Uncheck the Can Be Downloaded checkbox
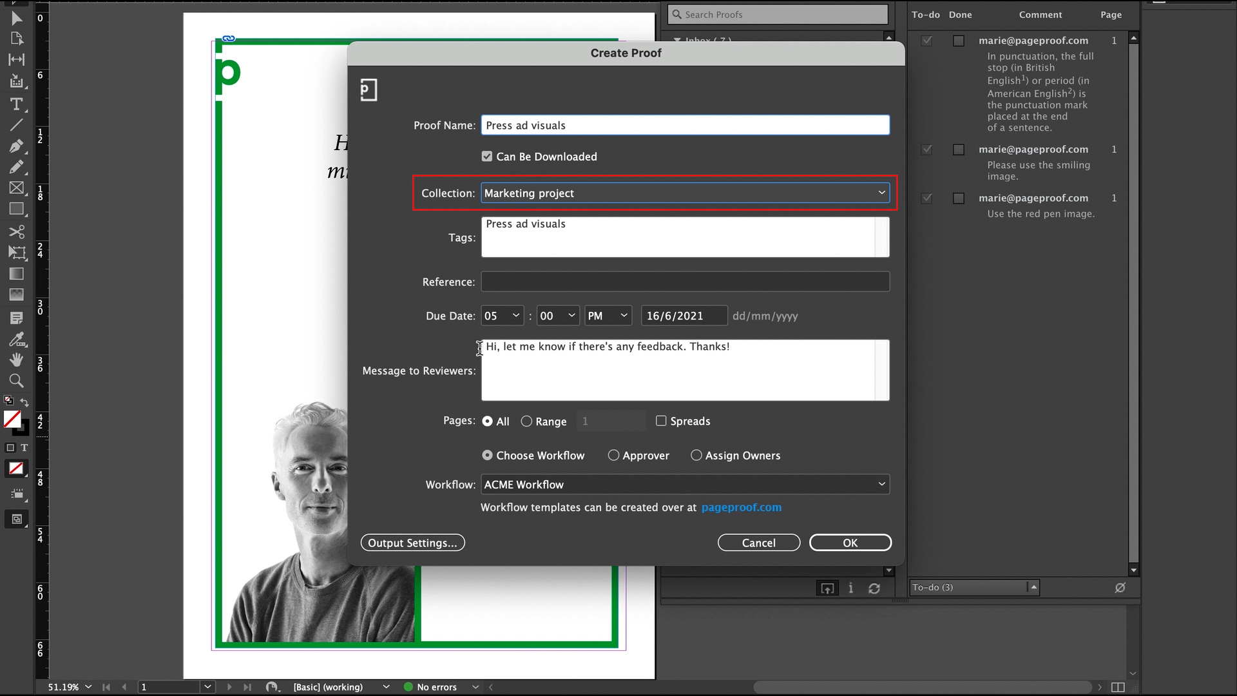This screenshot has width=1237, height=696. pos(487,156)
